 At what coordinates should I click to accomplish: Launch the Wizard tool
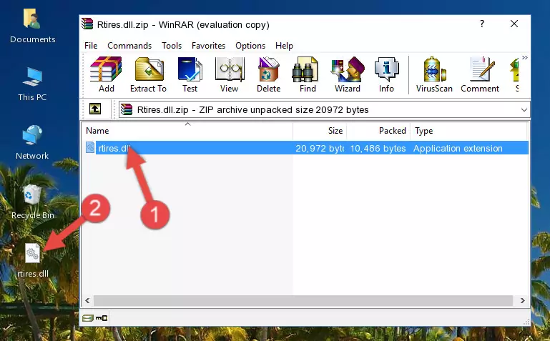coord(348,74)
